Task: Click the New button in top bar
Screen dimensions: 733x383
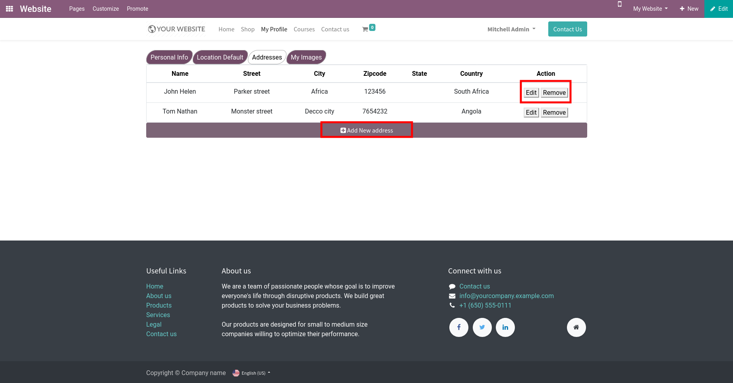Action: pos(689,9)
